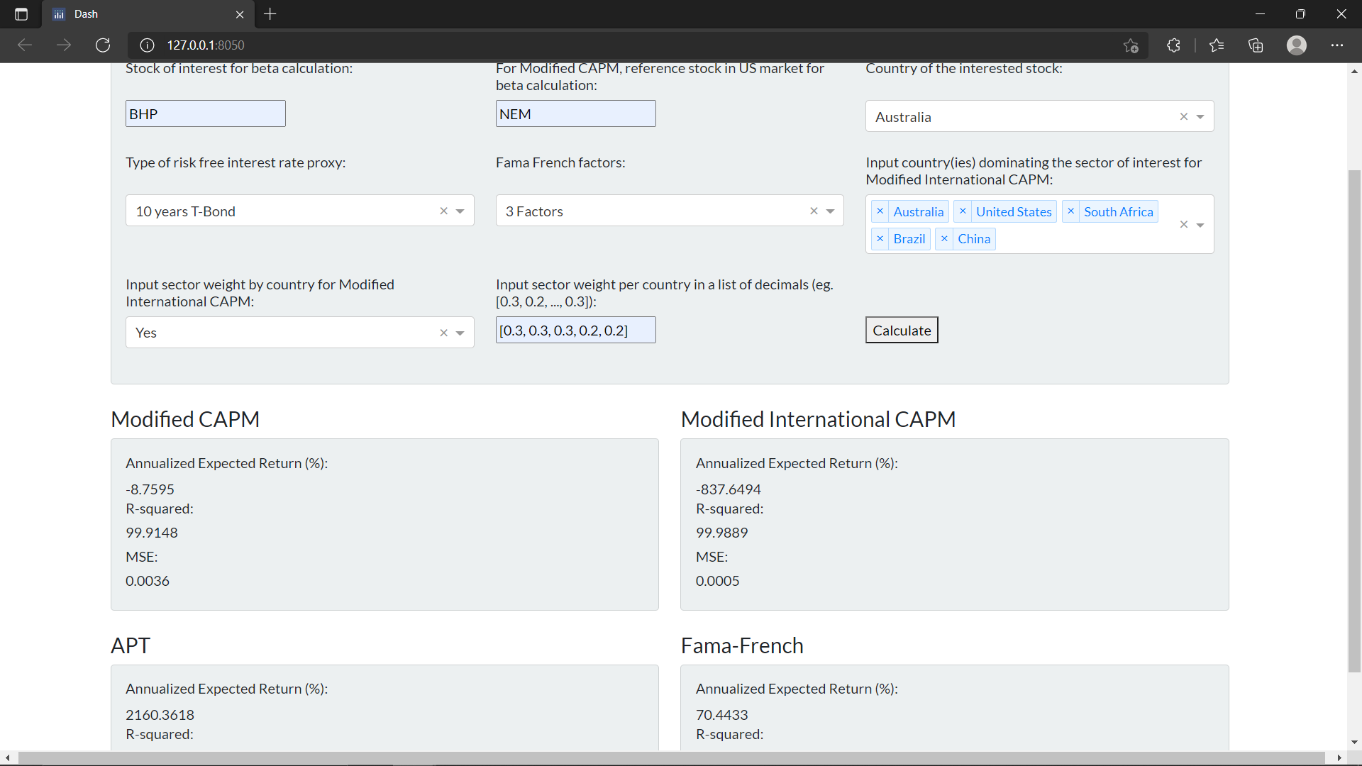
Task: Remove the United States tag
Action: click(x=963, y=211)
